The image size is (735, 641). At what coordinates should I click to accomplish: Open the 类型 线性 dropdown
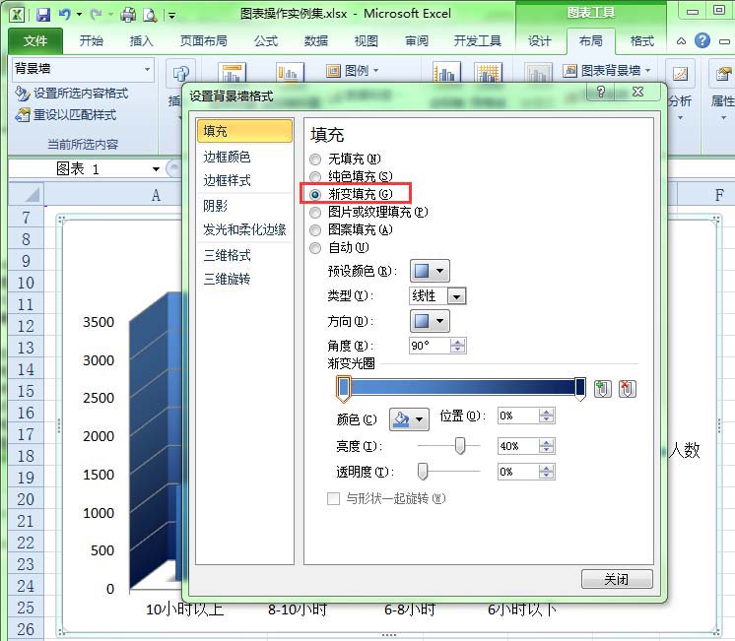pos(456,296)
